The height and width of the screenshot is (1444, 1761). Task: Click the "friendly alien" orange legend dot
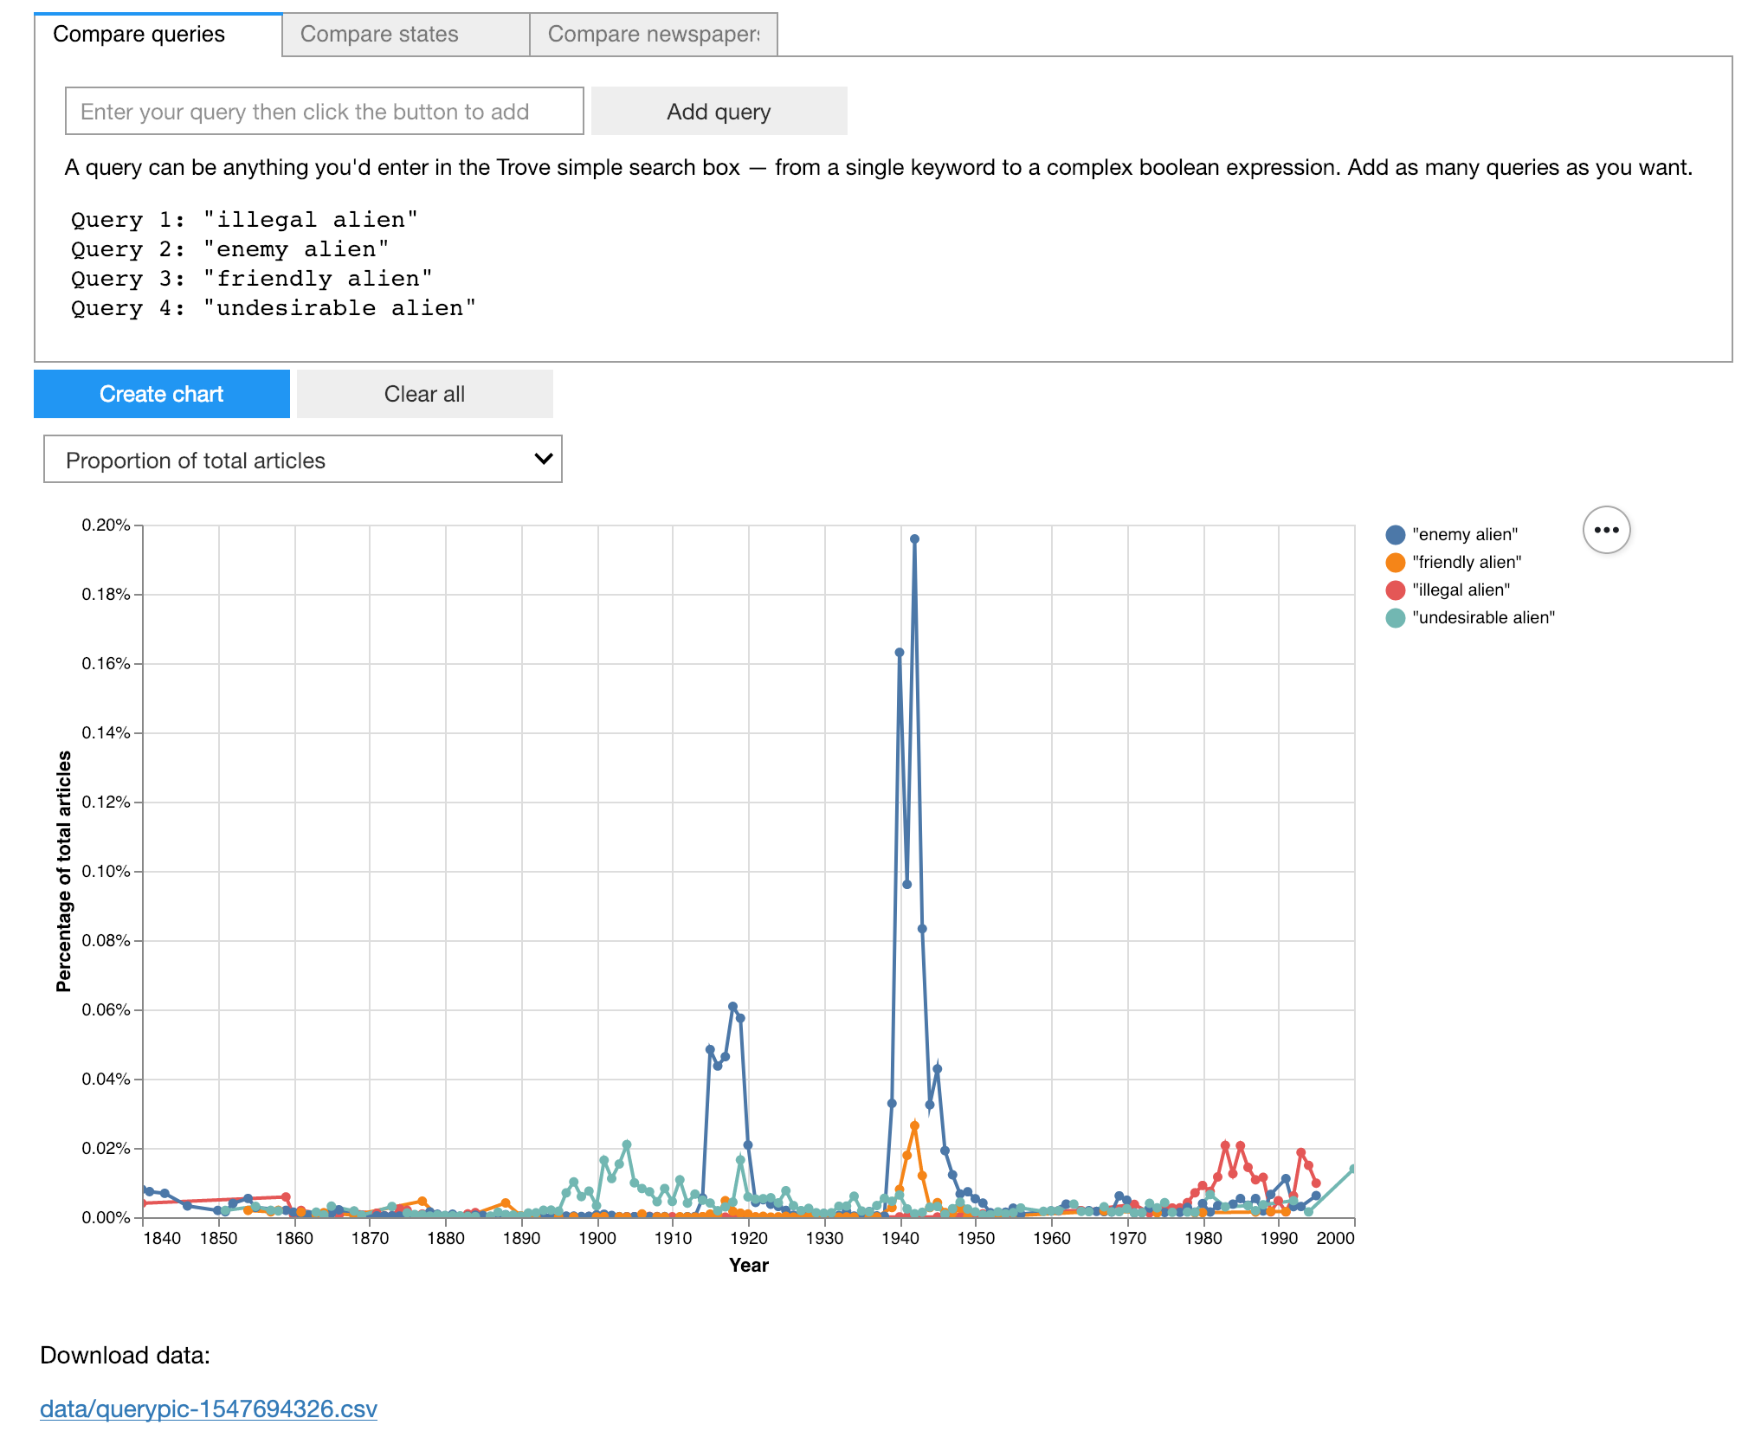pos(1395,563)
